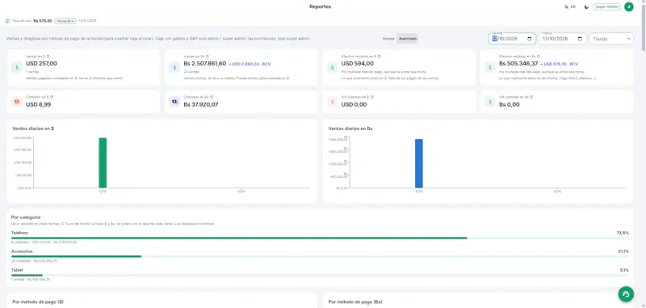
Task: Switch report view to Simple
Action: [x=388, y=38]
